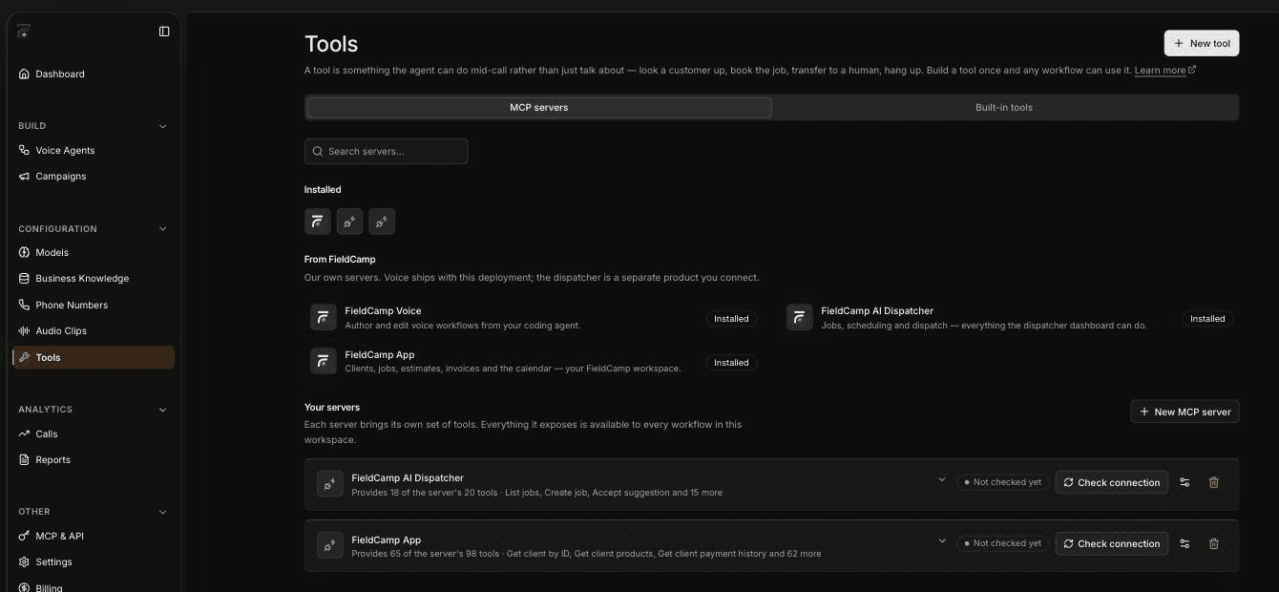Expand the FieldCamp App server row chevron

(x=942, y=540)
